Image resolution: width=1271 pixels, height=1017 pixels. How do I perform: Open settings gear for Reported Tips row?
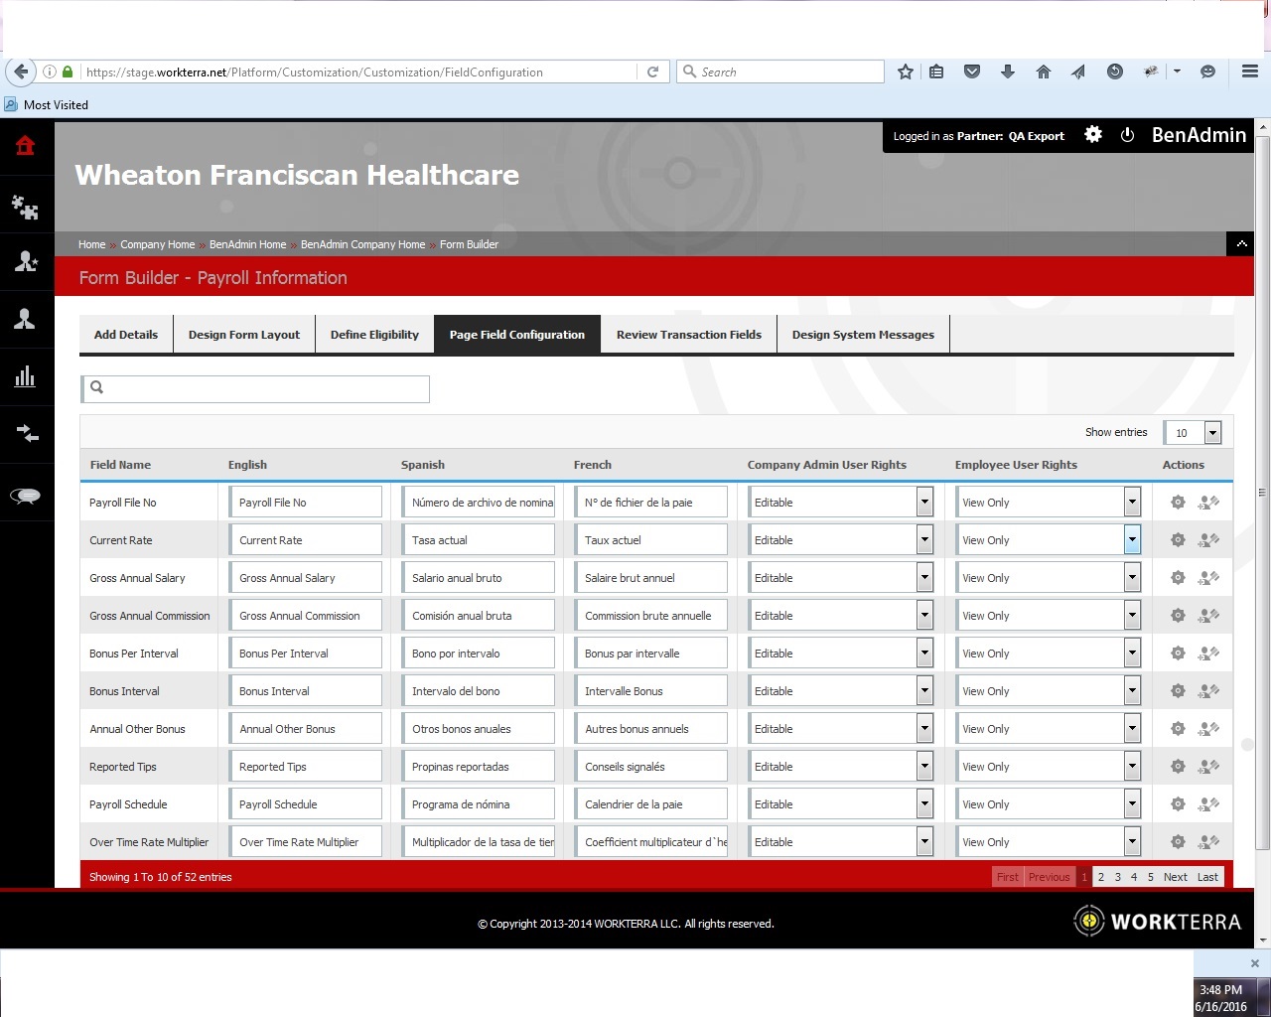point(1178,767)
